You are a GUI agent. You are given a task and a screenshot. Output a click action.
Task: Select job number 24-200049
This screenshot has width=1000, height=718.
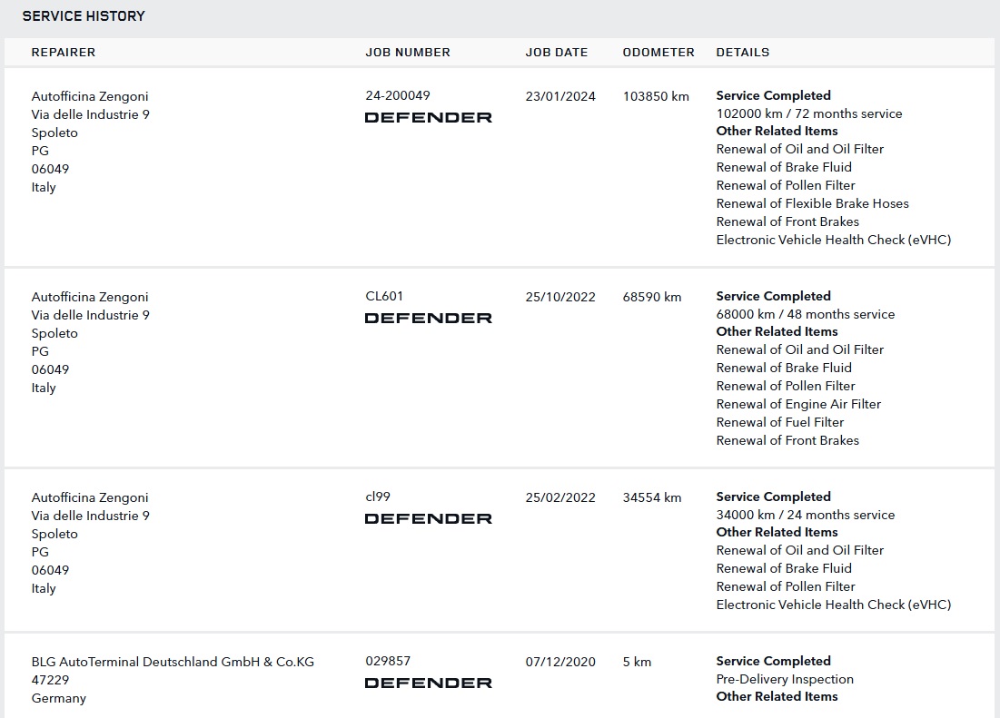click(x=398, y=95)
